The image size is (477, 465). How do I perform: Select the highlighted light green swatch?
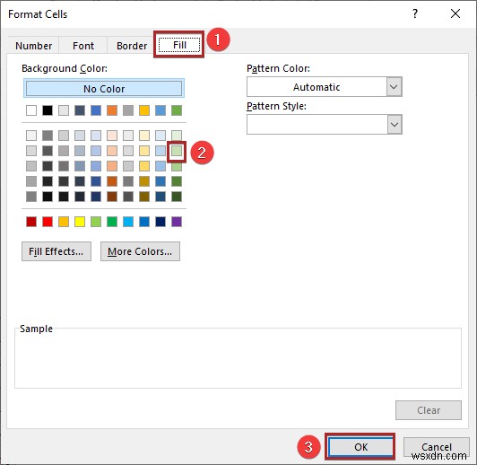coord(177,151)
